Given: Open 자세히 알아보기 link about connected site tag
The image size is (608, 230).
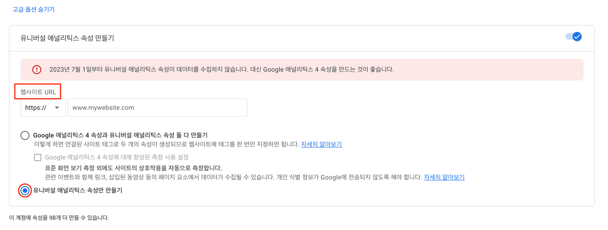Looking at the screenshot, I should point(321,144).
